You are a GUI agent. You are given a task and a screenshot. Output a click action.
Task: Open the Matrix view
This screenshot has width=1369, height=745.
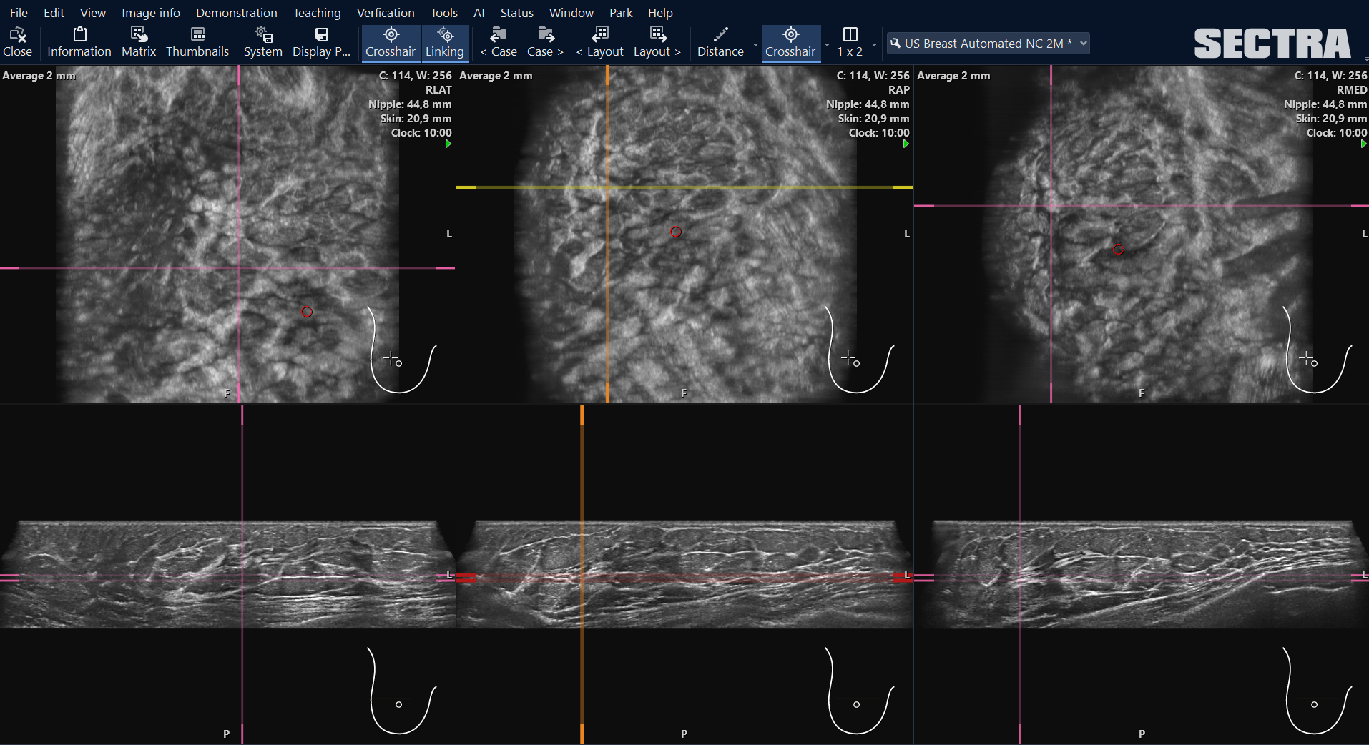click(x=138, y=42)
